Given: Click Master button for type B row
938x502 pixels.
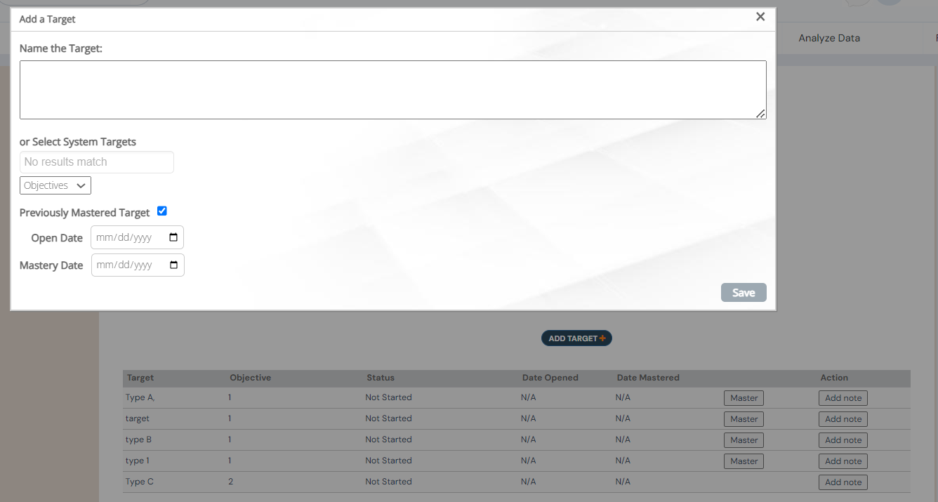Looking at the screenshot, I should coord(744,440).
